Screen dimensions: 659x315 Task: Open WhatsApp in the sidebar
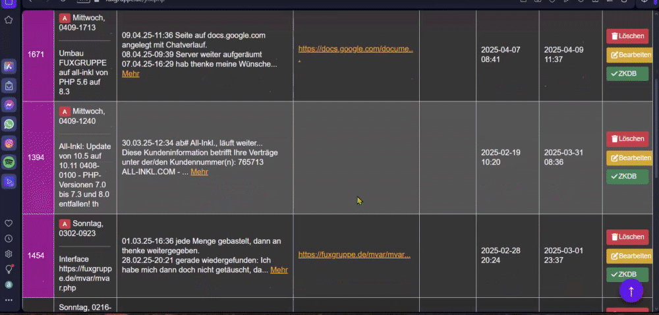point(9,124)
